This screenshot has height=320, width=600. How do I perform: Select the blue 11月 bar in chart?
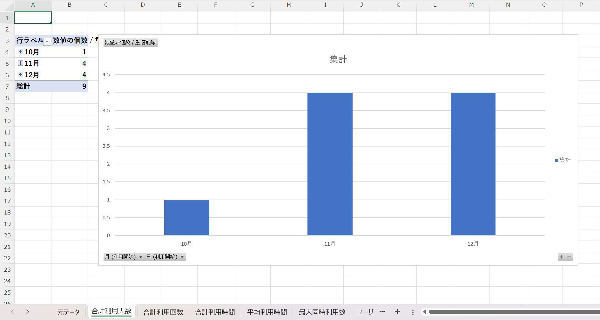tap(330, 164)
